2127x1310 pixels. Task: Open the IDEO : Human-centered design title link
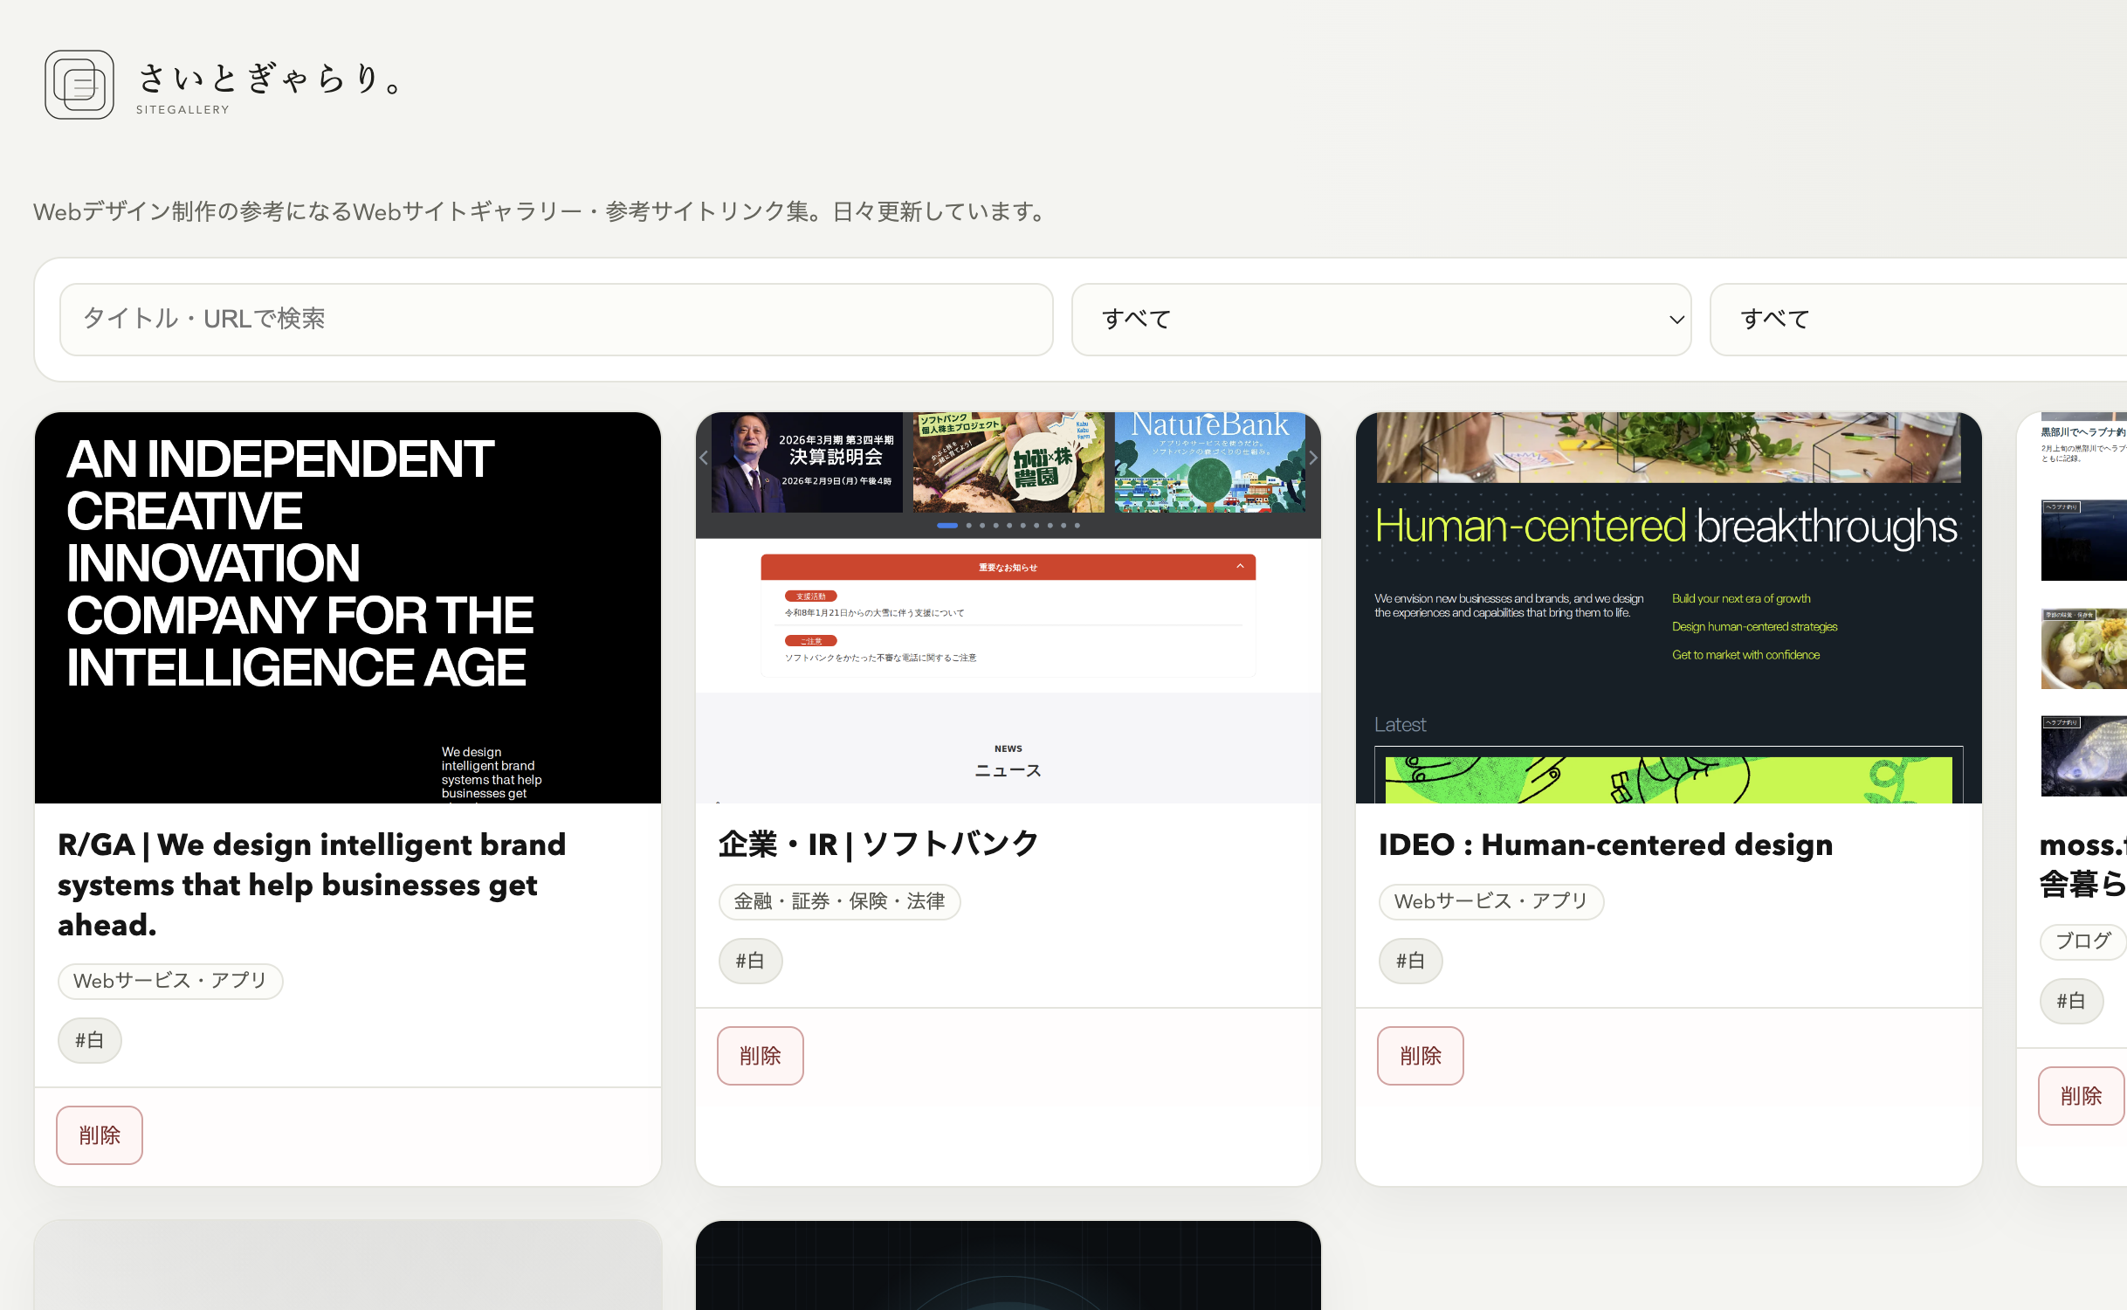[1605, 845]
